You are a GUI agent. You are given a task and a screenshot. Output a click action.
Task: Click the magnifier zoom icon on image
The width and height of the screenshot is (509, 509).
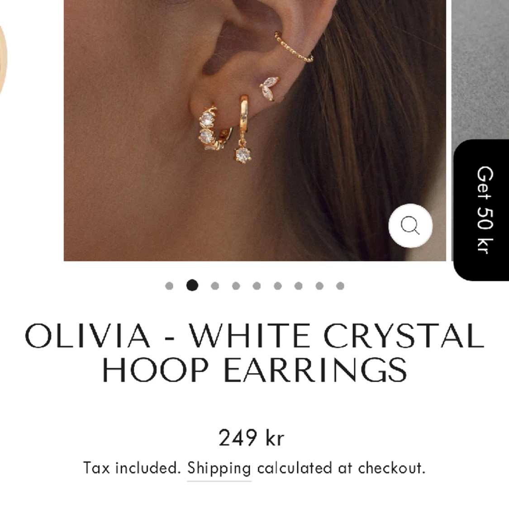point(410,226)
